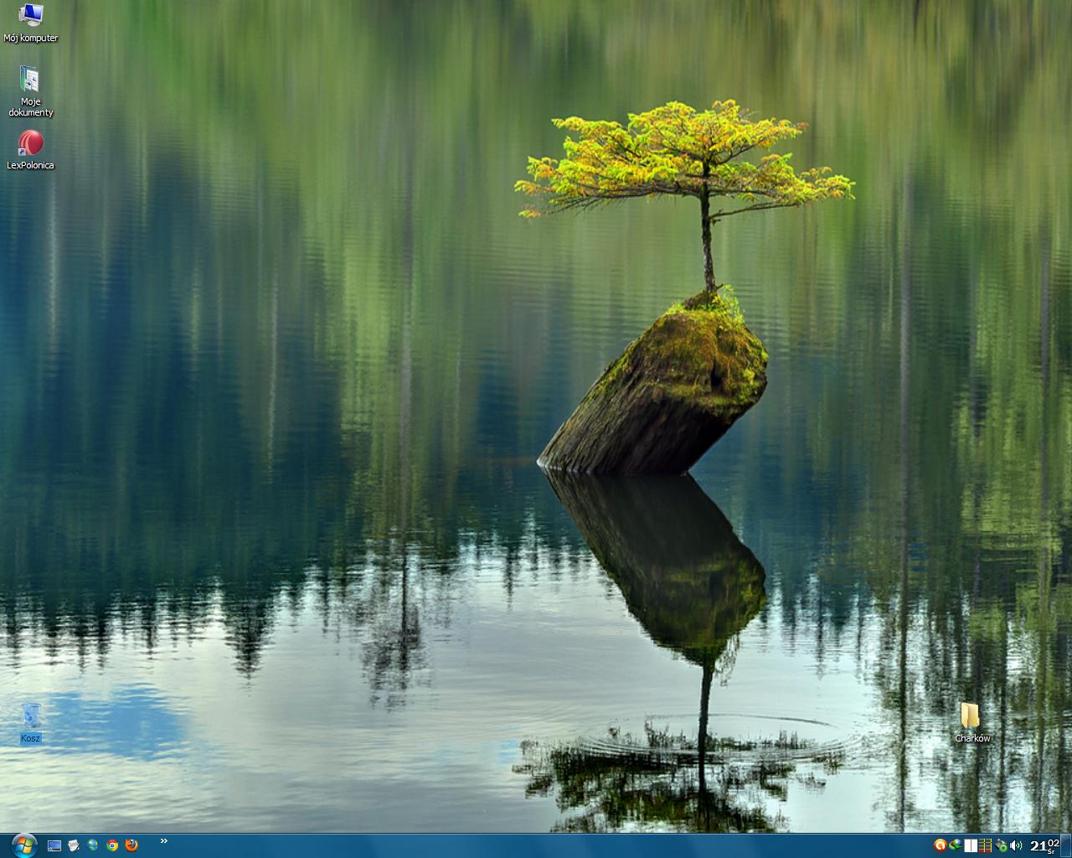Select the Kosz recycle bin icon

click(31, 717)
